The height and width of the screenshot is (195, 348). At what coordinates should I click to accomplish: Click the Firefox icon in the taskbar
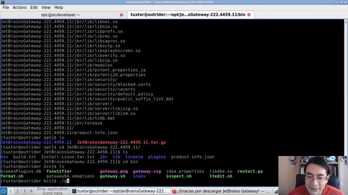[175, 191]
